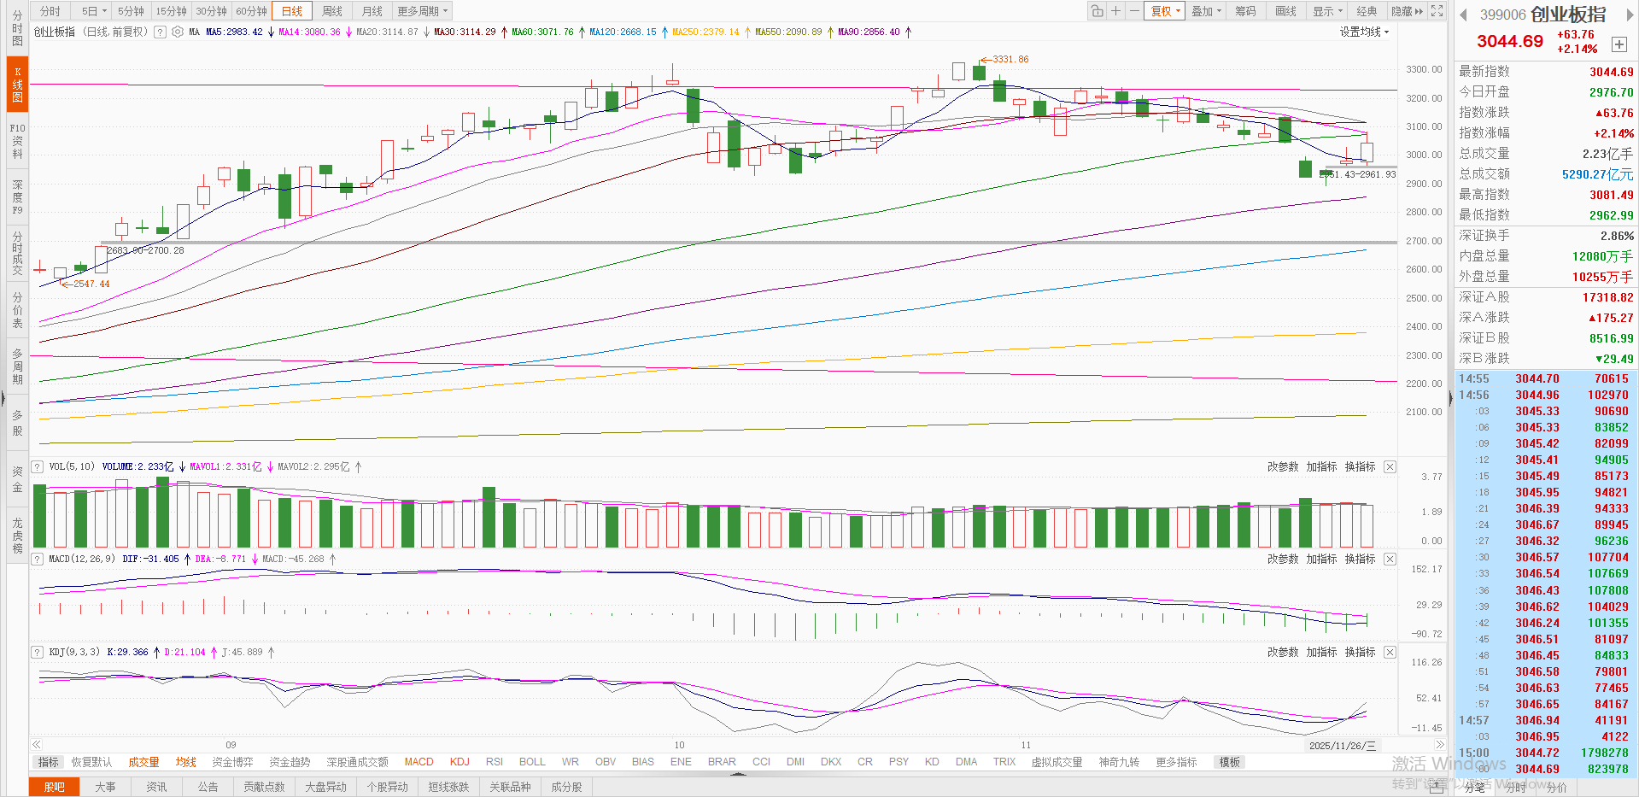1639x797 pixels.
Task: Open help for the KDJ indicator
Action: click(x=38, y=652)
